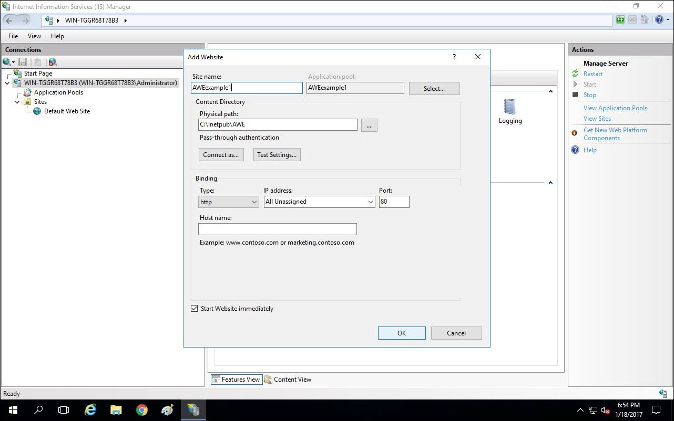Click the Delete Connection globe icon
The image size is (674, 421).
coord(53,62)
